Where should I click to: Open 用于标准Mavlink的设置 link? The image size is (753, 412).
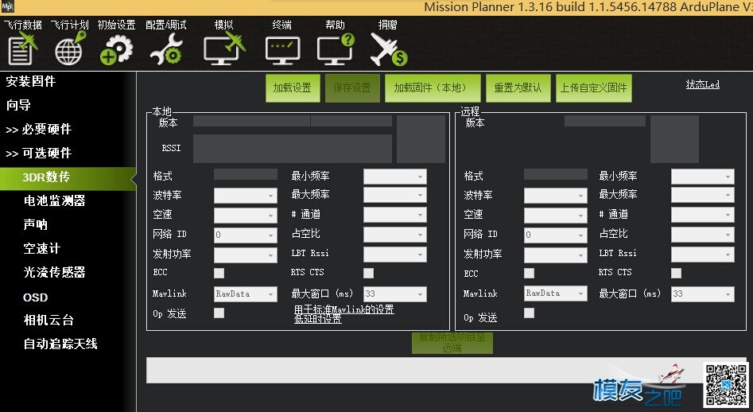coord(344,309)
